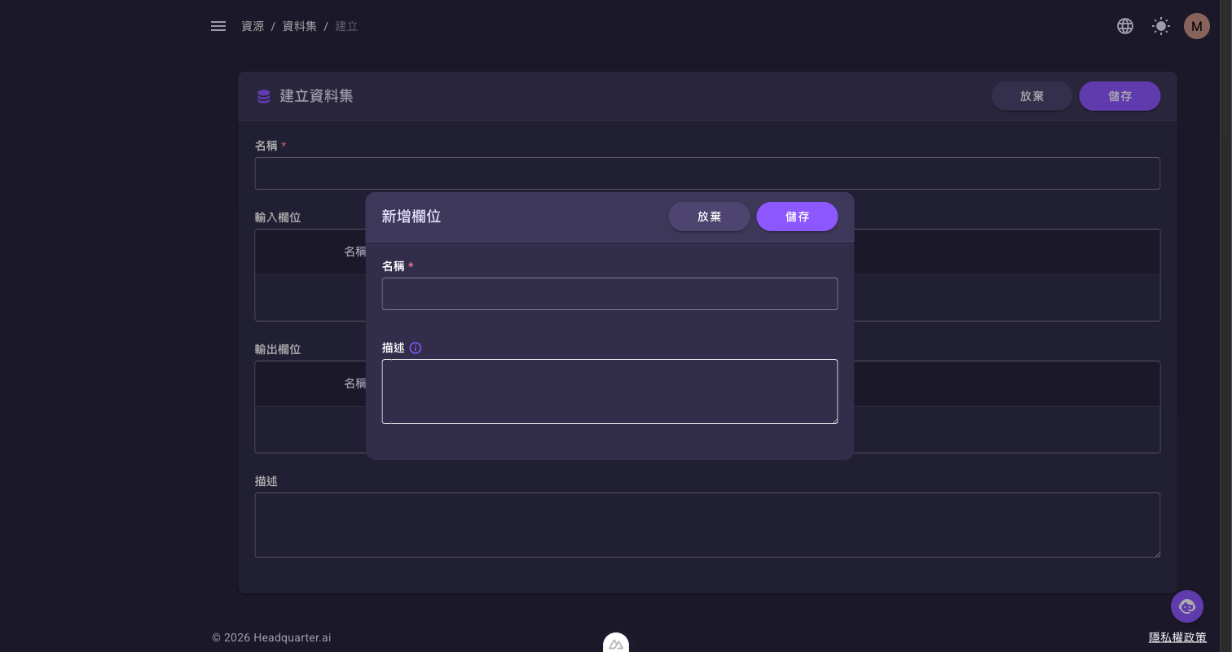Focus the 描述 textarea in the dialog
1232x652 pixels.
[609, 392]
